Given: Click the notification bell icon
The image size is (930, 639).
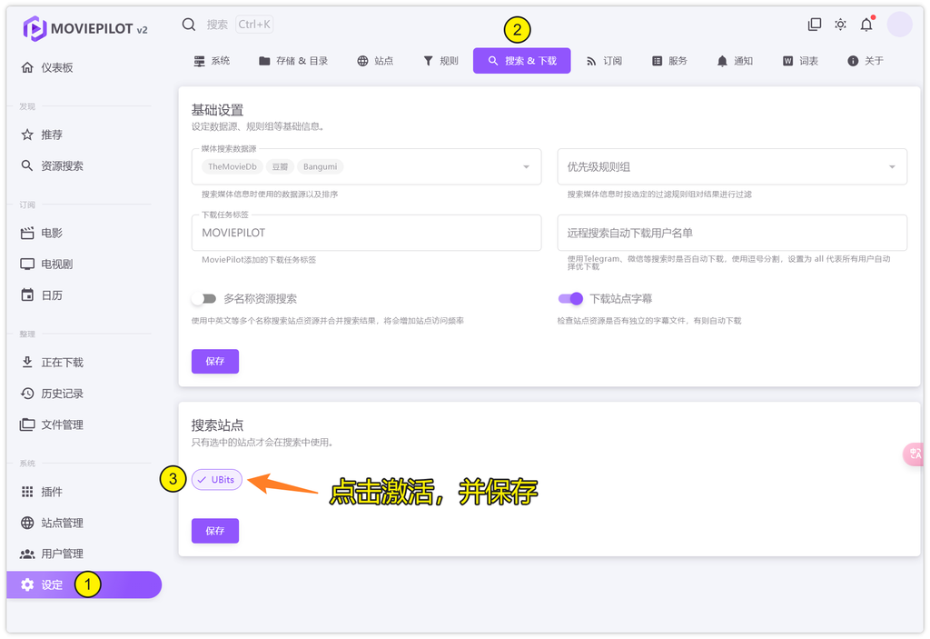Looking at the screenshot, I should point(866,25).
